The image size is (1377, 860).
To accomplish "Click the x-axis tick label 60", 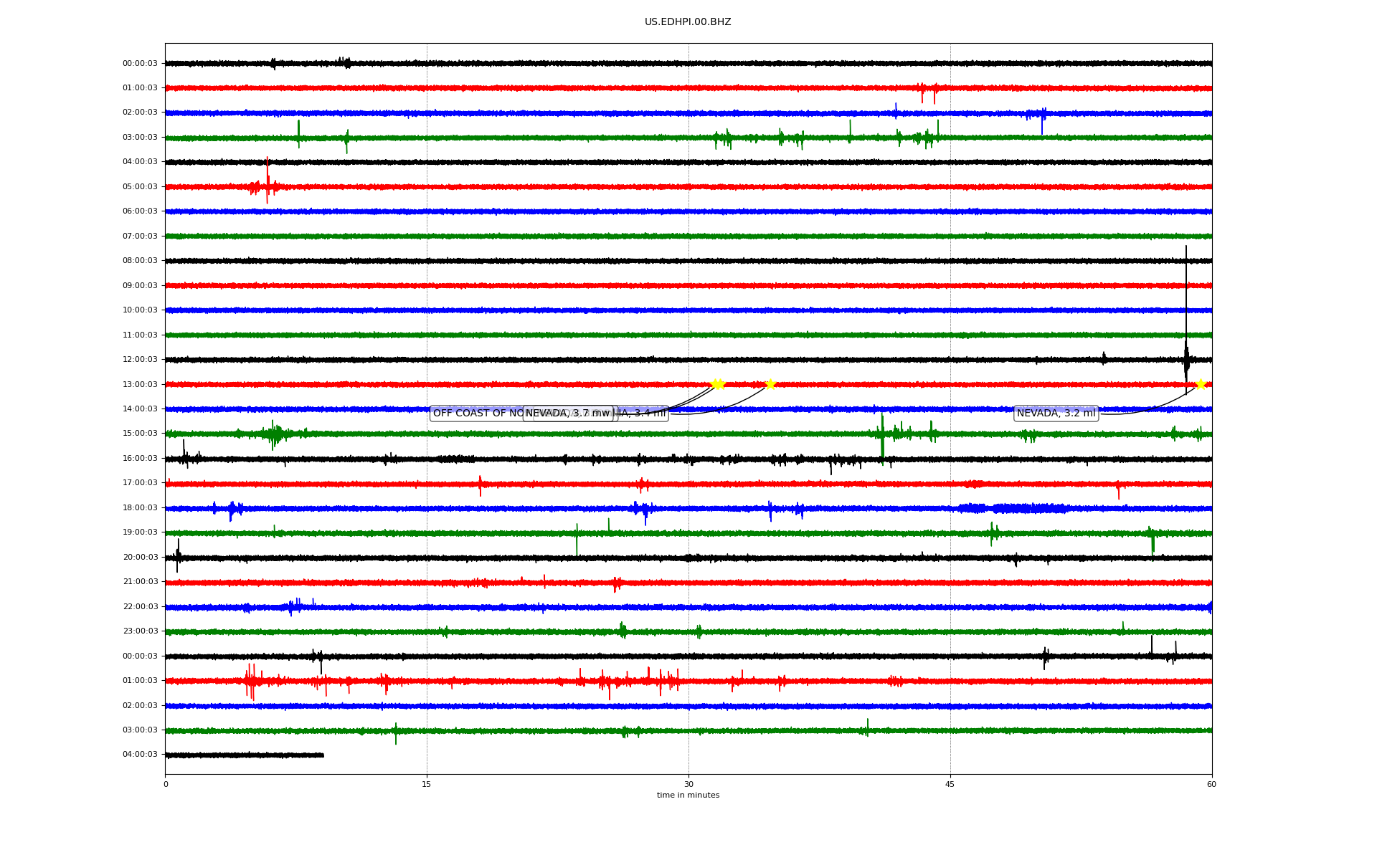I will (1211, 784).
